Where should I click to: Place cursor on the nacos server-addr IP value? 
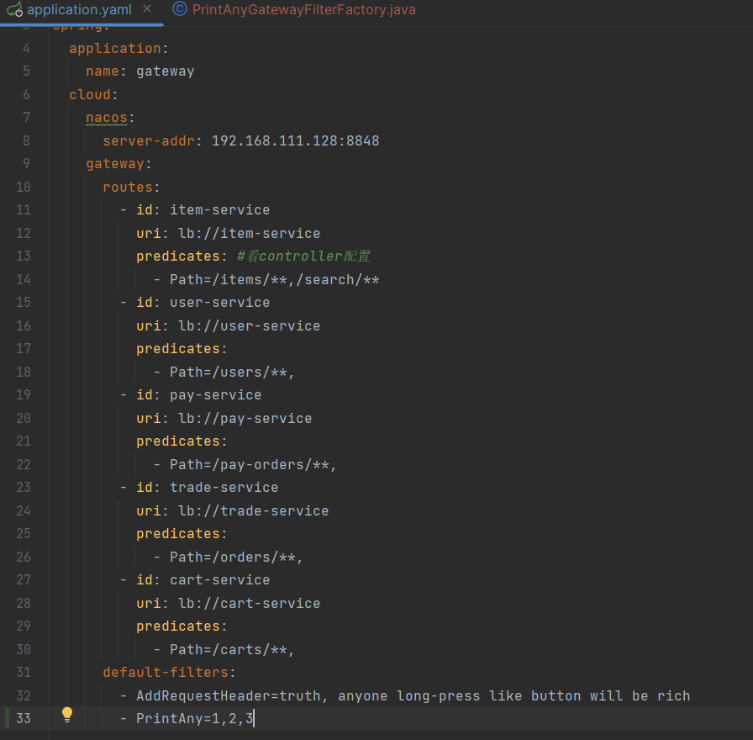pyautogui.click(x=295, y=140)
